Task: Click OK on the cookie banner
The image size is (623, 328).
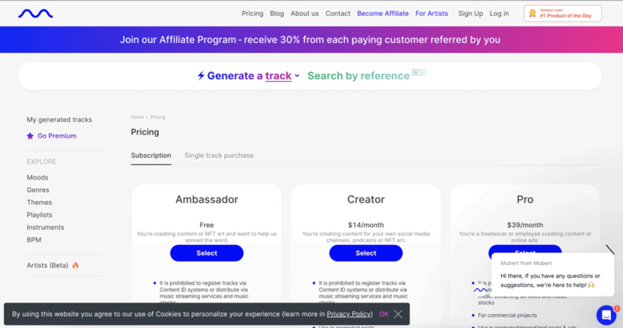Action: 384,314
